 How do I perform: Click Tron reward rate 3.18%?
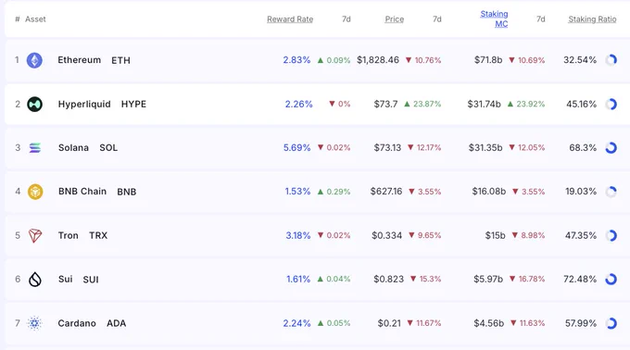tap(298, 235)
